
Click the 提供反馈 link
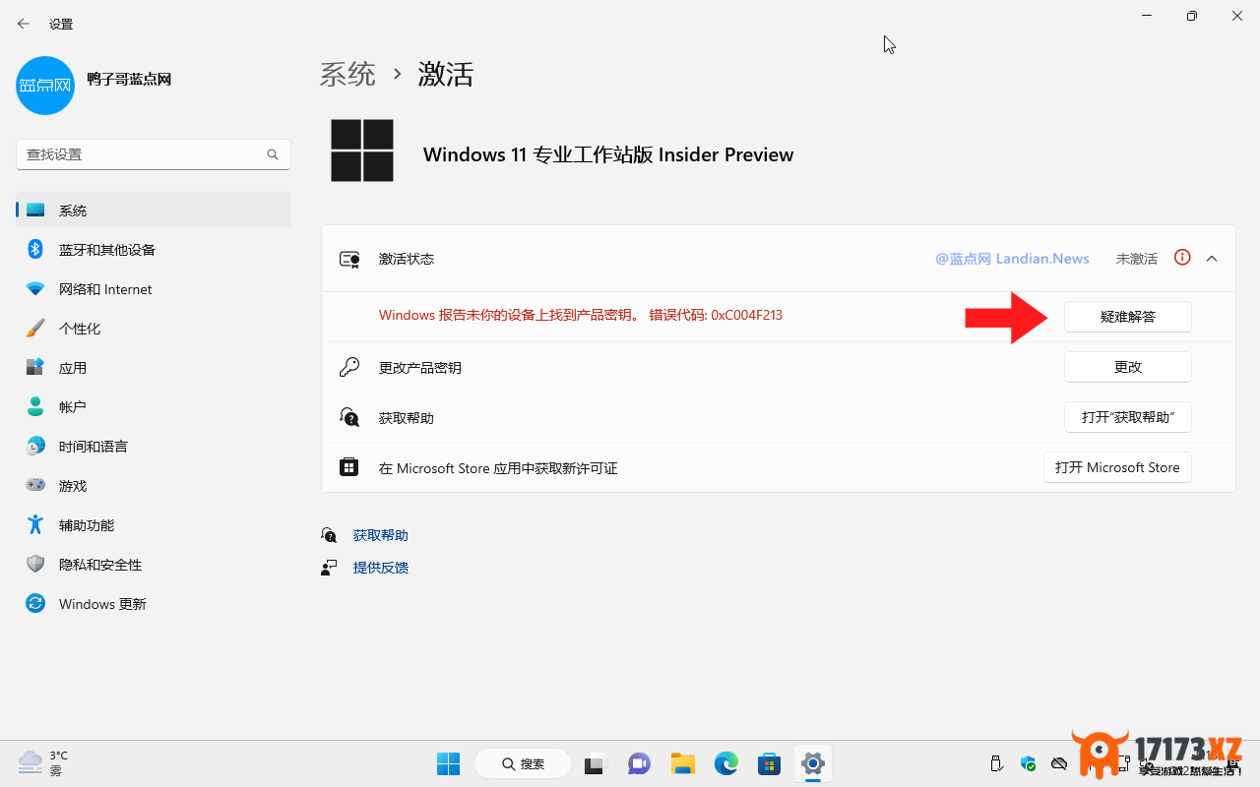pyautogui.click(x=381, y=568)
